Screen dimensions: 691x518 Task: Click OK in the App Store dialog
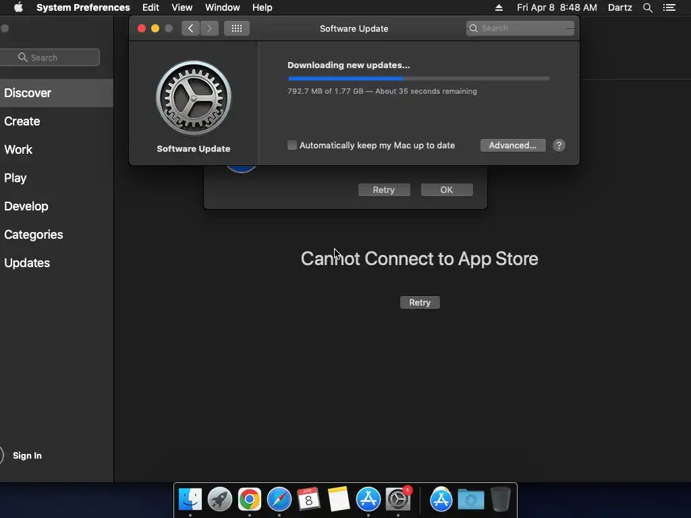447,190
